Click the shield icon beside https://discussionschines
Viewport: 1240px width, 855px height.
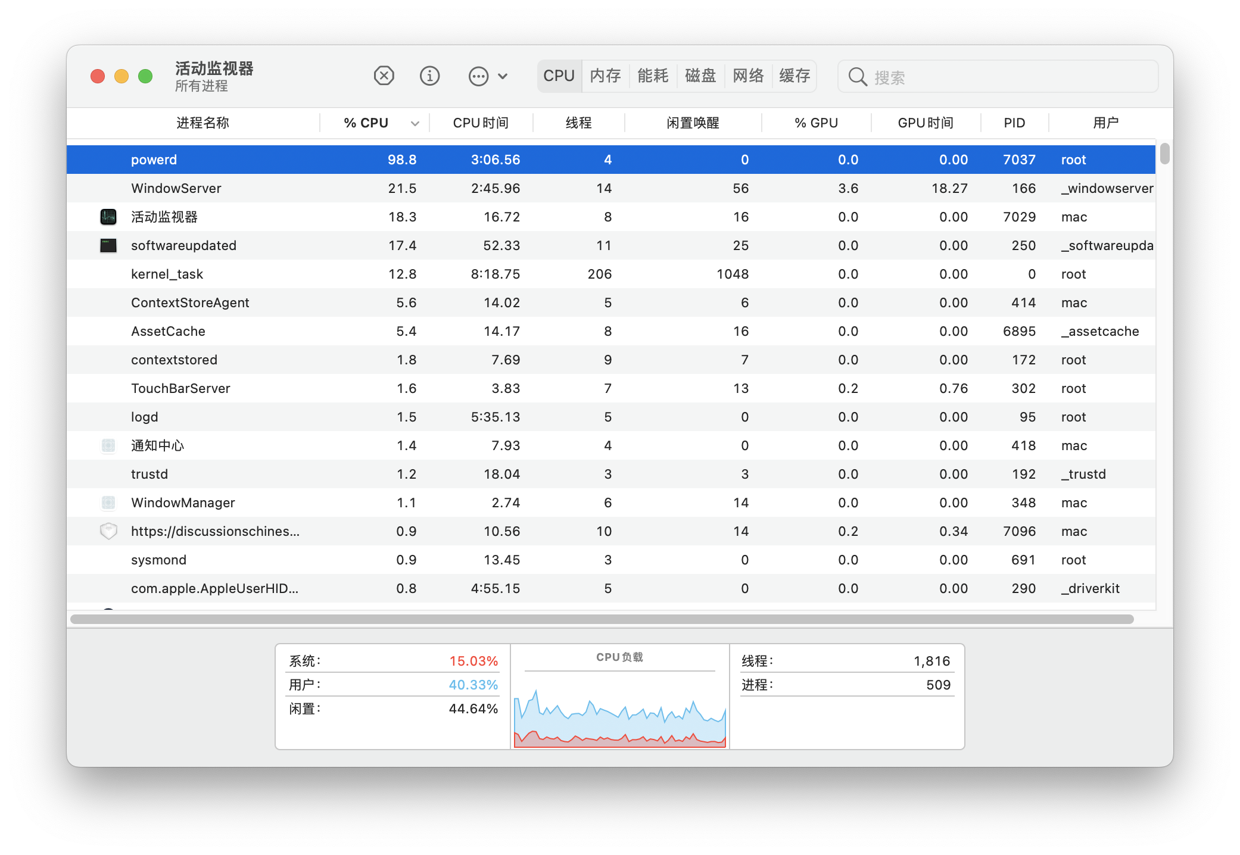pos(108,531)
